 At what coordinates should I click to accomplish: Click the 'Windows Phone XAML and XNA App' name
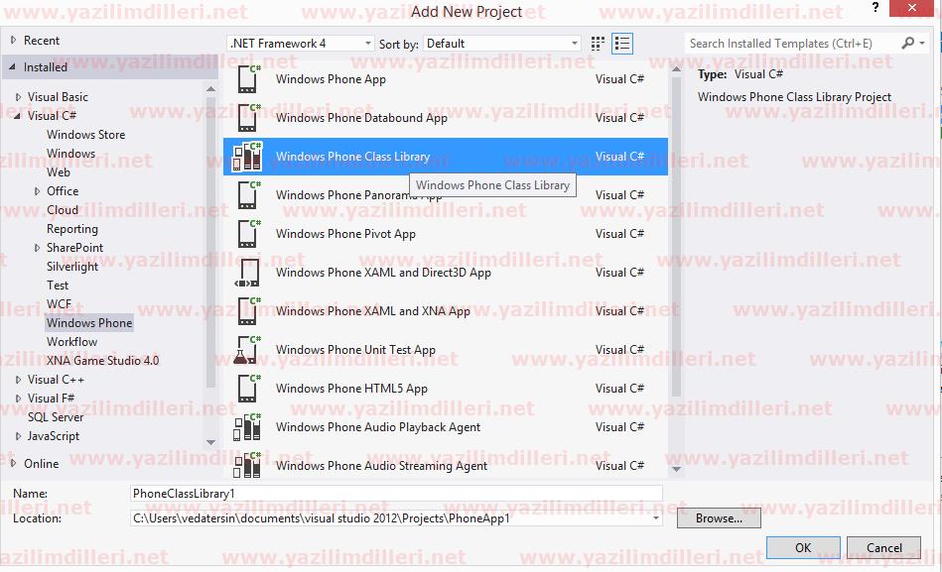372,311
